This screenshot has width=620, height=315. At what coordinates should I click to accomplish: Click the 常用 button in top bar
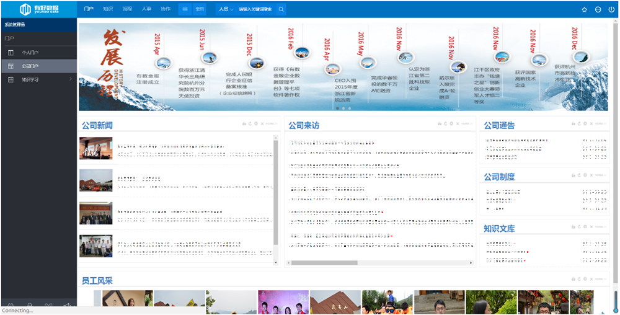tap(199, 9)
